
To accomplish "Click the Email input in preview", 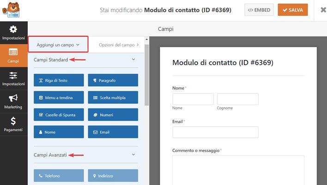I will [x=215, y=132].
